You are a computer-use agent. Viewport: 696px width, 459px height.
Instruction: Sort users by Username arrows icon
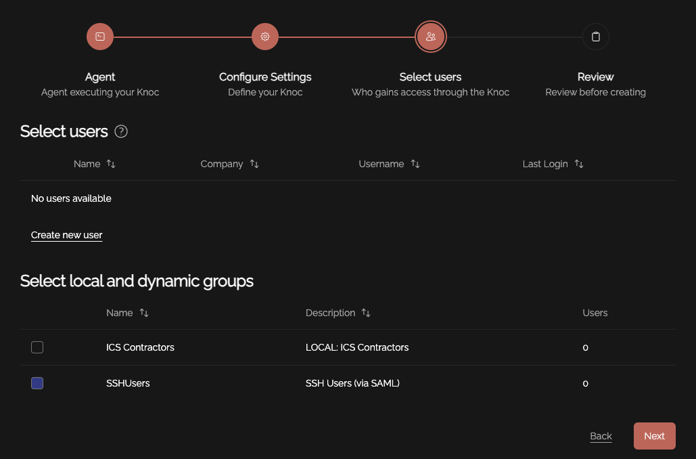click(415, 164)
